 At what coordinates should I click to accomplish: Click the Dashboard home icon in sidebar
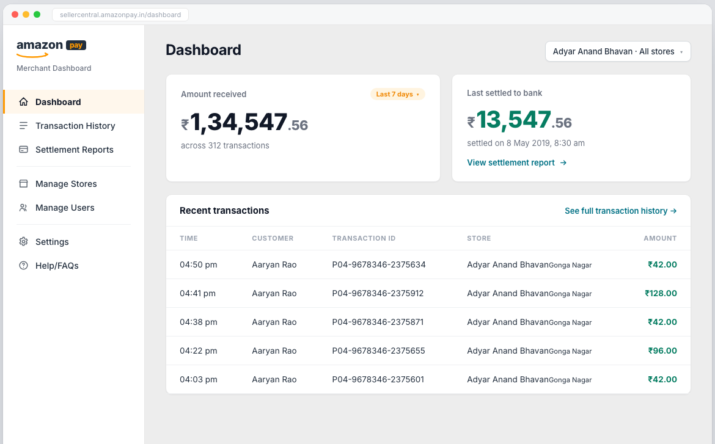[x=23, y=101]
